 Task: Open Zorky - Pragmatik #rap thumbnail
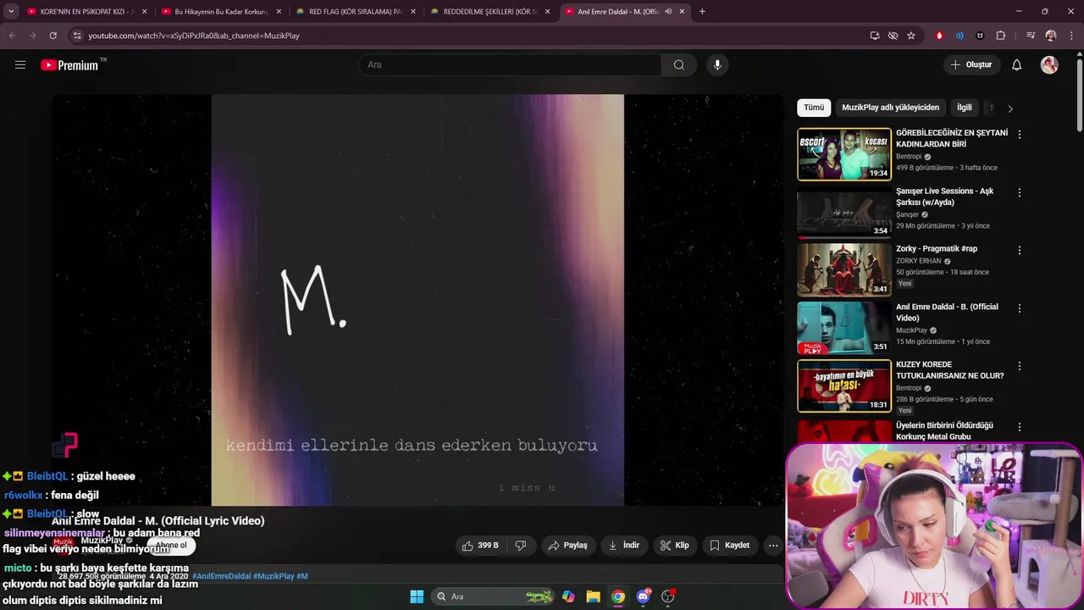pyautogui.click(x=844, y=269)
